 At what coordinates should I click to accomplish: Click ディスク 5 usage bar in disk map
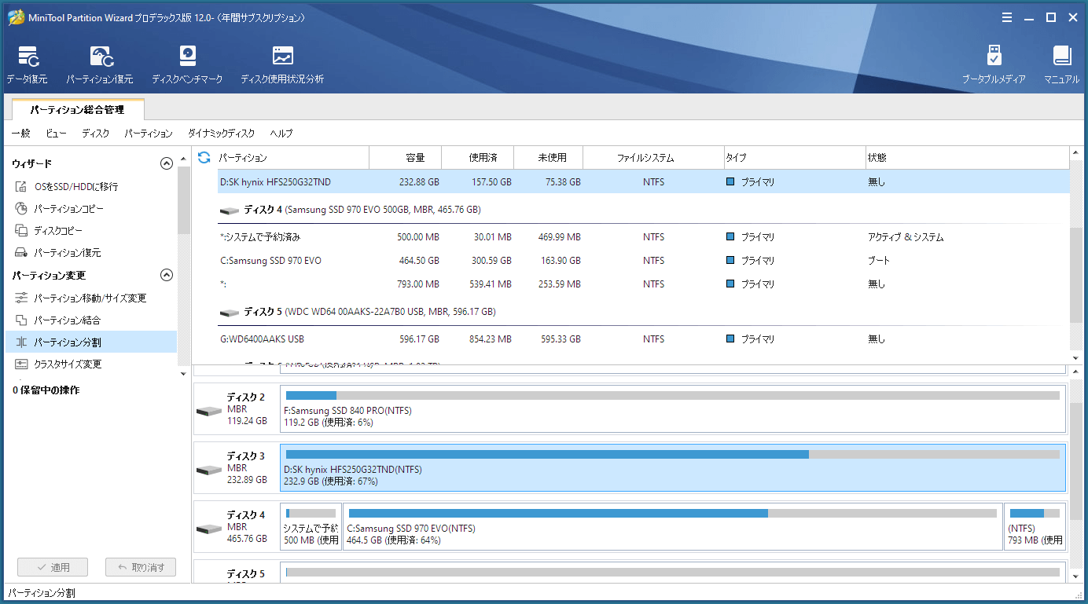point(673,572)
